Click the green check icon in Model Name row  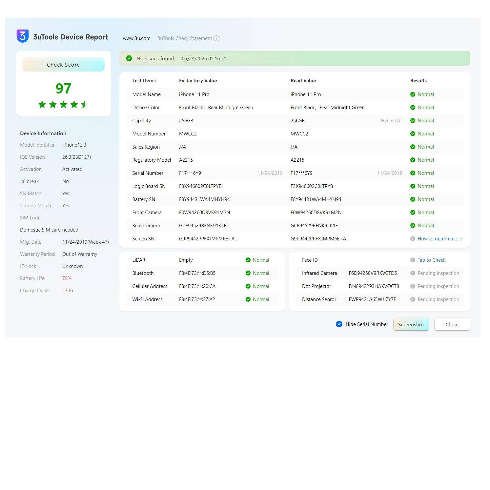(x=413, y=94)
